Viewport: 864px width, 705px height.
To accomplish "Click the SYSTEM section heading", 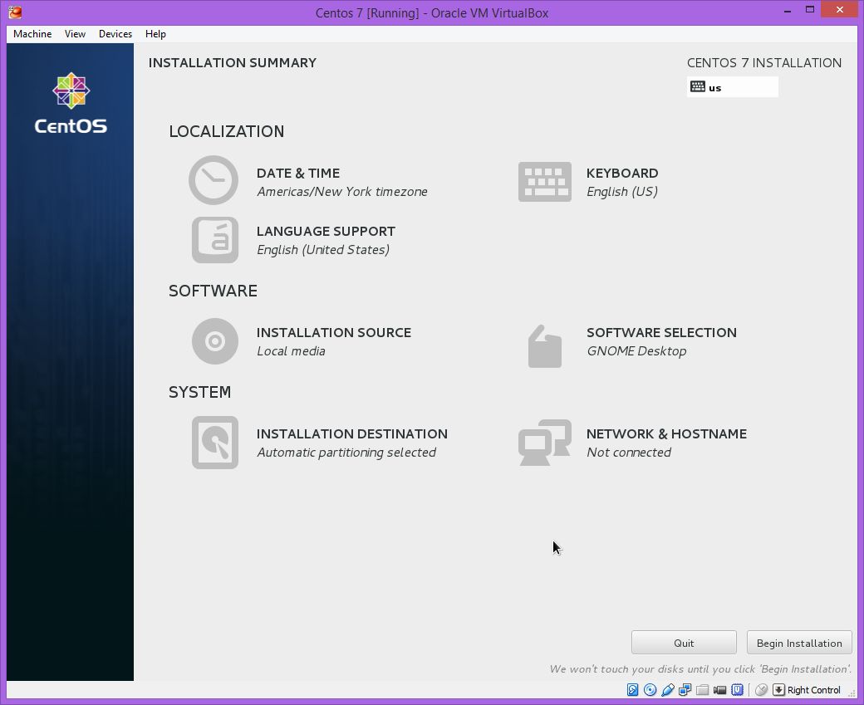I will click(x=199, y=392).
